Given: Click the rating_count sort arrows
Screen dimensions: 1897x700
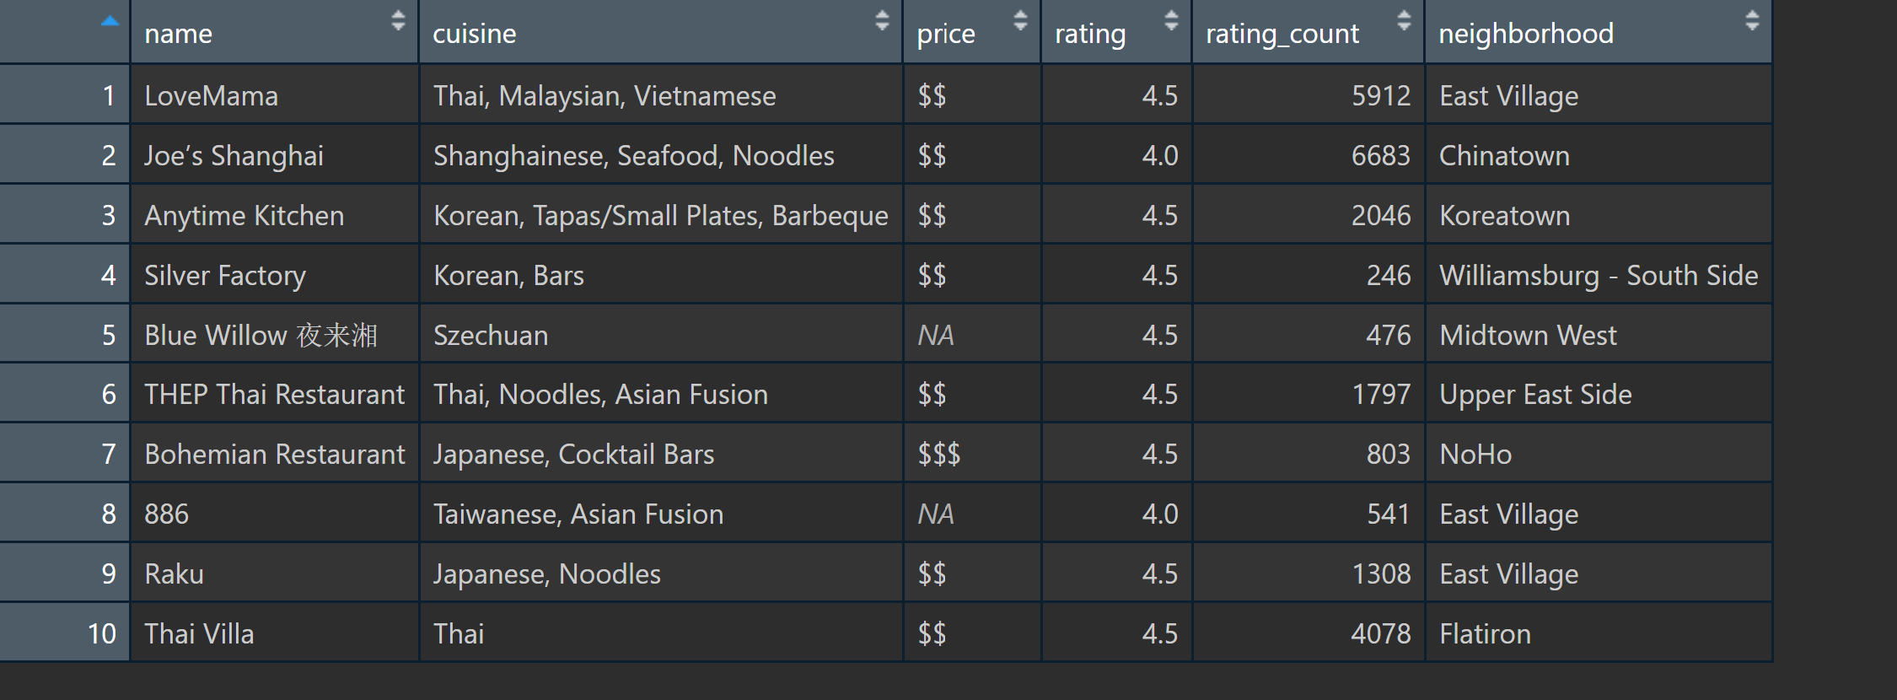Looking at the screenshot, I should (1404, 21).
